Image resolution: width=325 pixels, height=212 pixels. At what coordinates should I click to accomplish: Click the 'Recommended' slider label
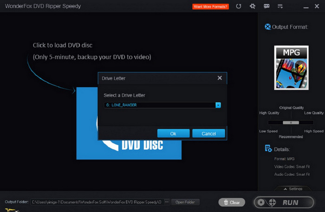coord(291,137)
